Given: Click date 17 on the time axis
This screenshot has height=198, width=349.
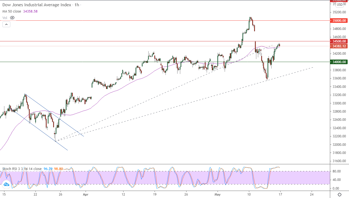Looking at the screenshot, I should tap(280, 194).
